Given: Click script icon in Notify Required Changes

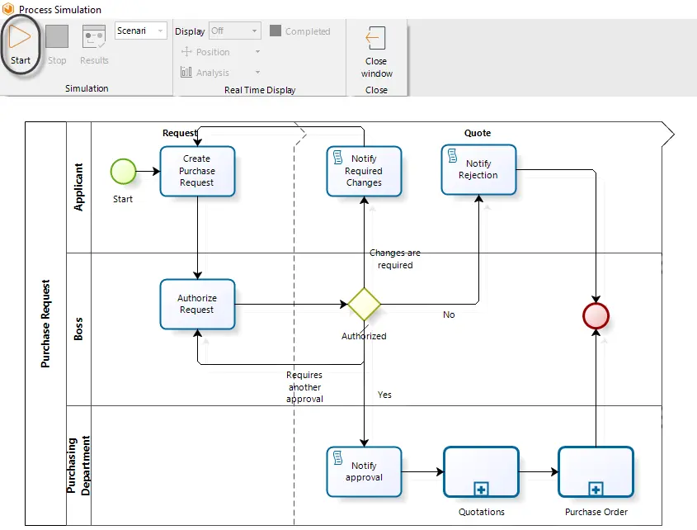Looking at the screenshot, I should click(338, 157).
